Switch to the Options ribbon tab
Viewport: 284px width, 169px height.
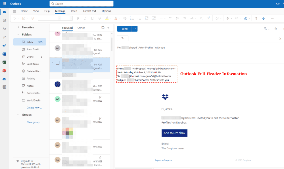tap(106, 11)
